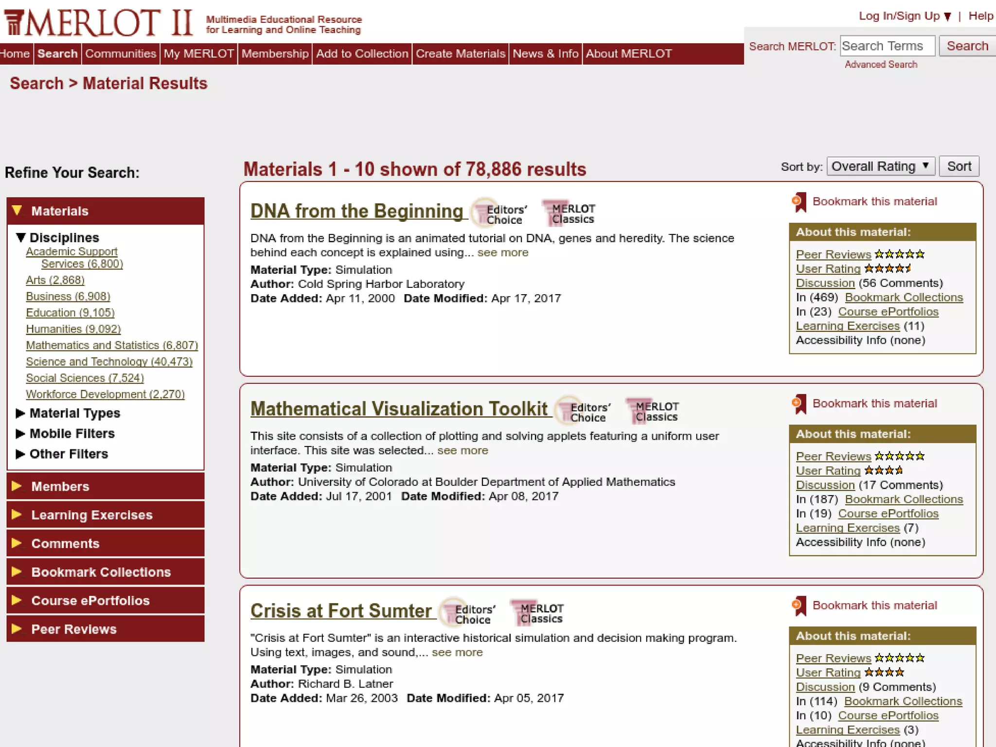Click bookmark icon for Crisis at Fort Sumter
Screen dimensions: 996x747
(x=799, y=605)
